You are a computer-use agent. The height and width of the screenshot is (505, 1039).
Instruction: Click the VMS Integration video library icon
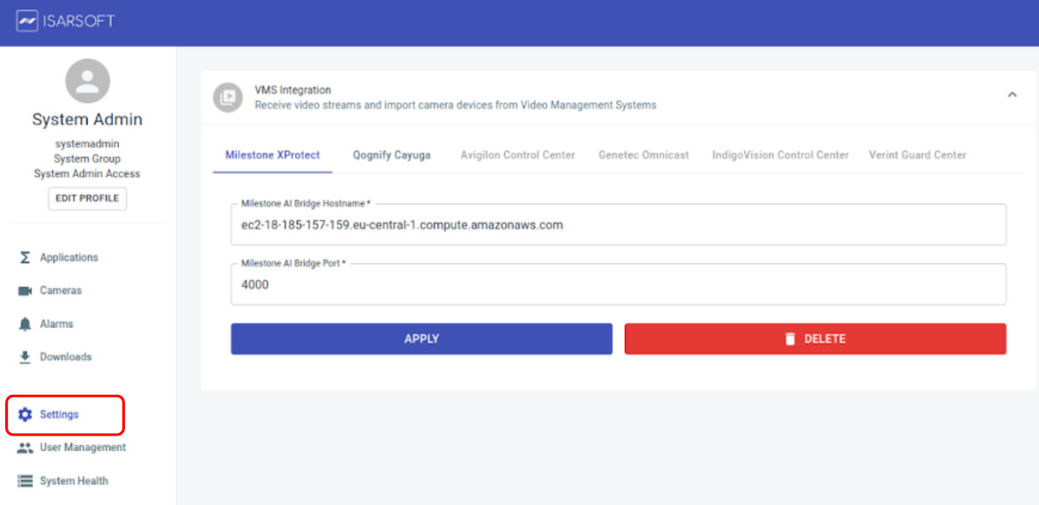pyautogui.click(x=227, y=97)
